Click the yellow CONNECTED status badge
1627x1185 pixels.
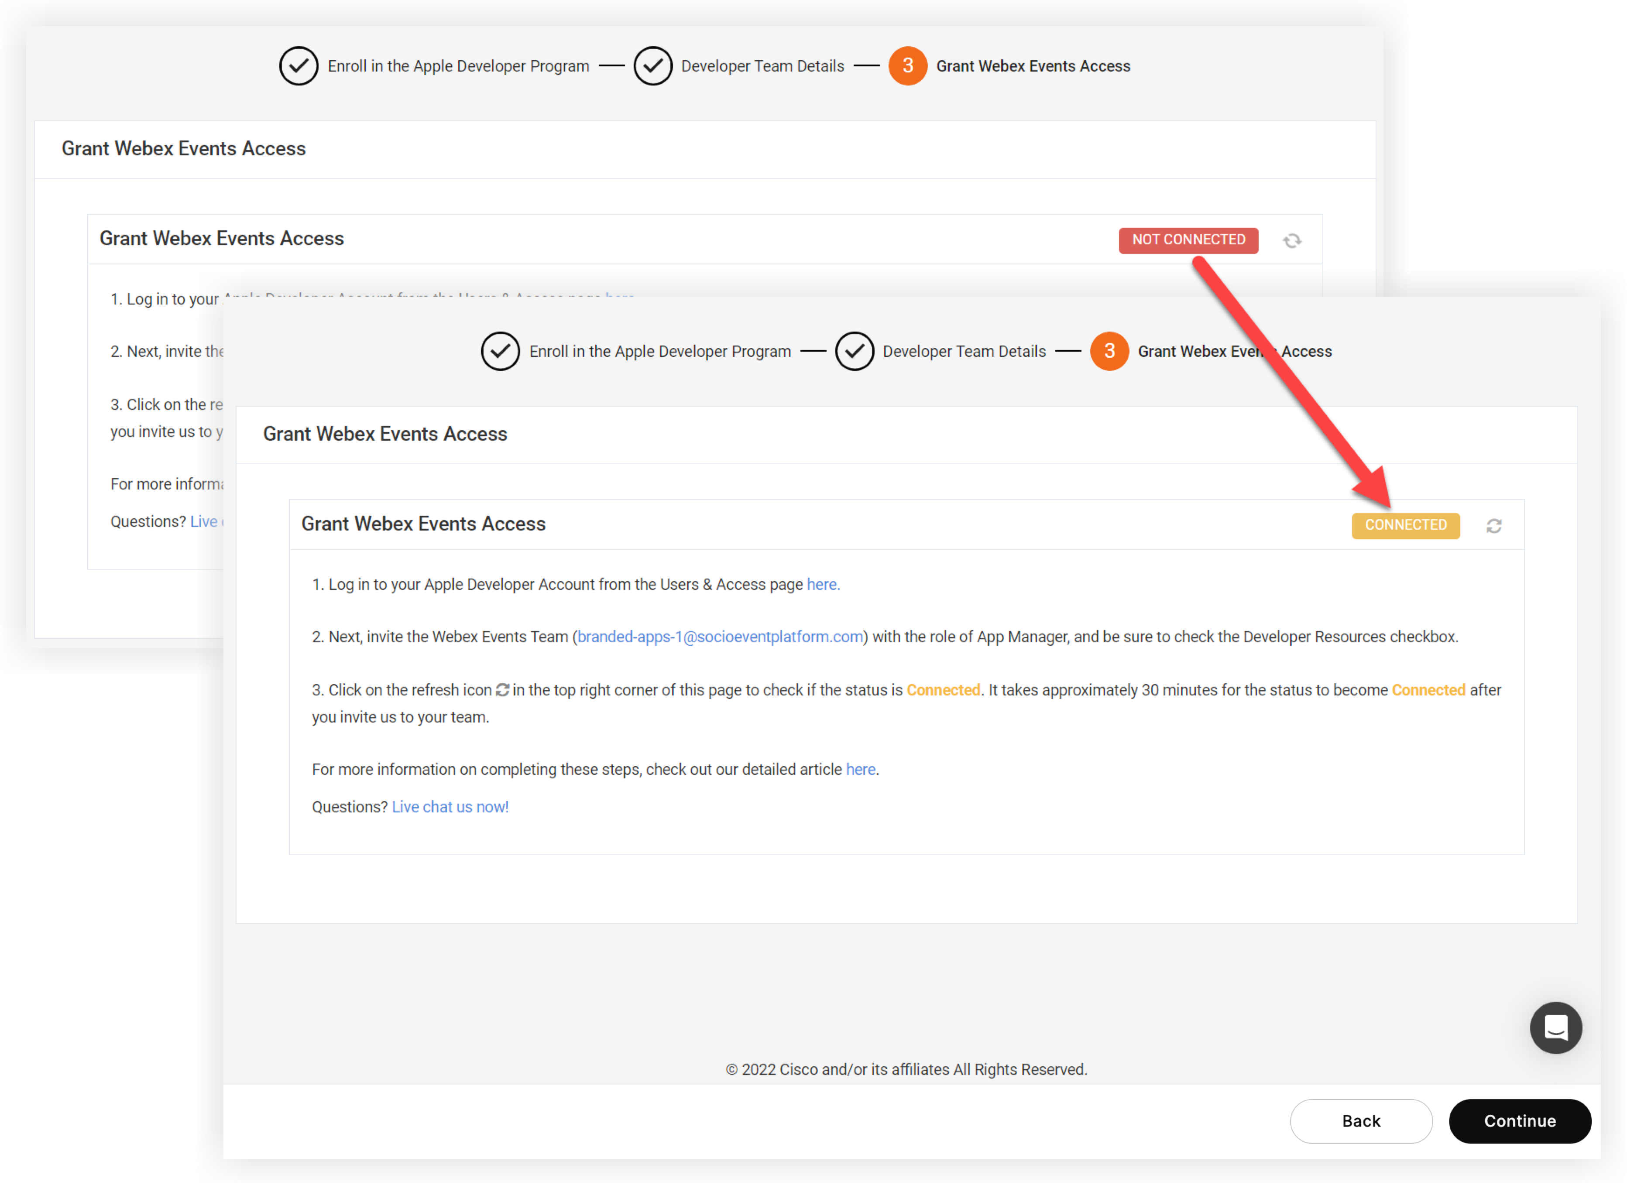(x=1405, y=525)
